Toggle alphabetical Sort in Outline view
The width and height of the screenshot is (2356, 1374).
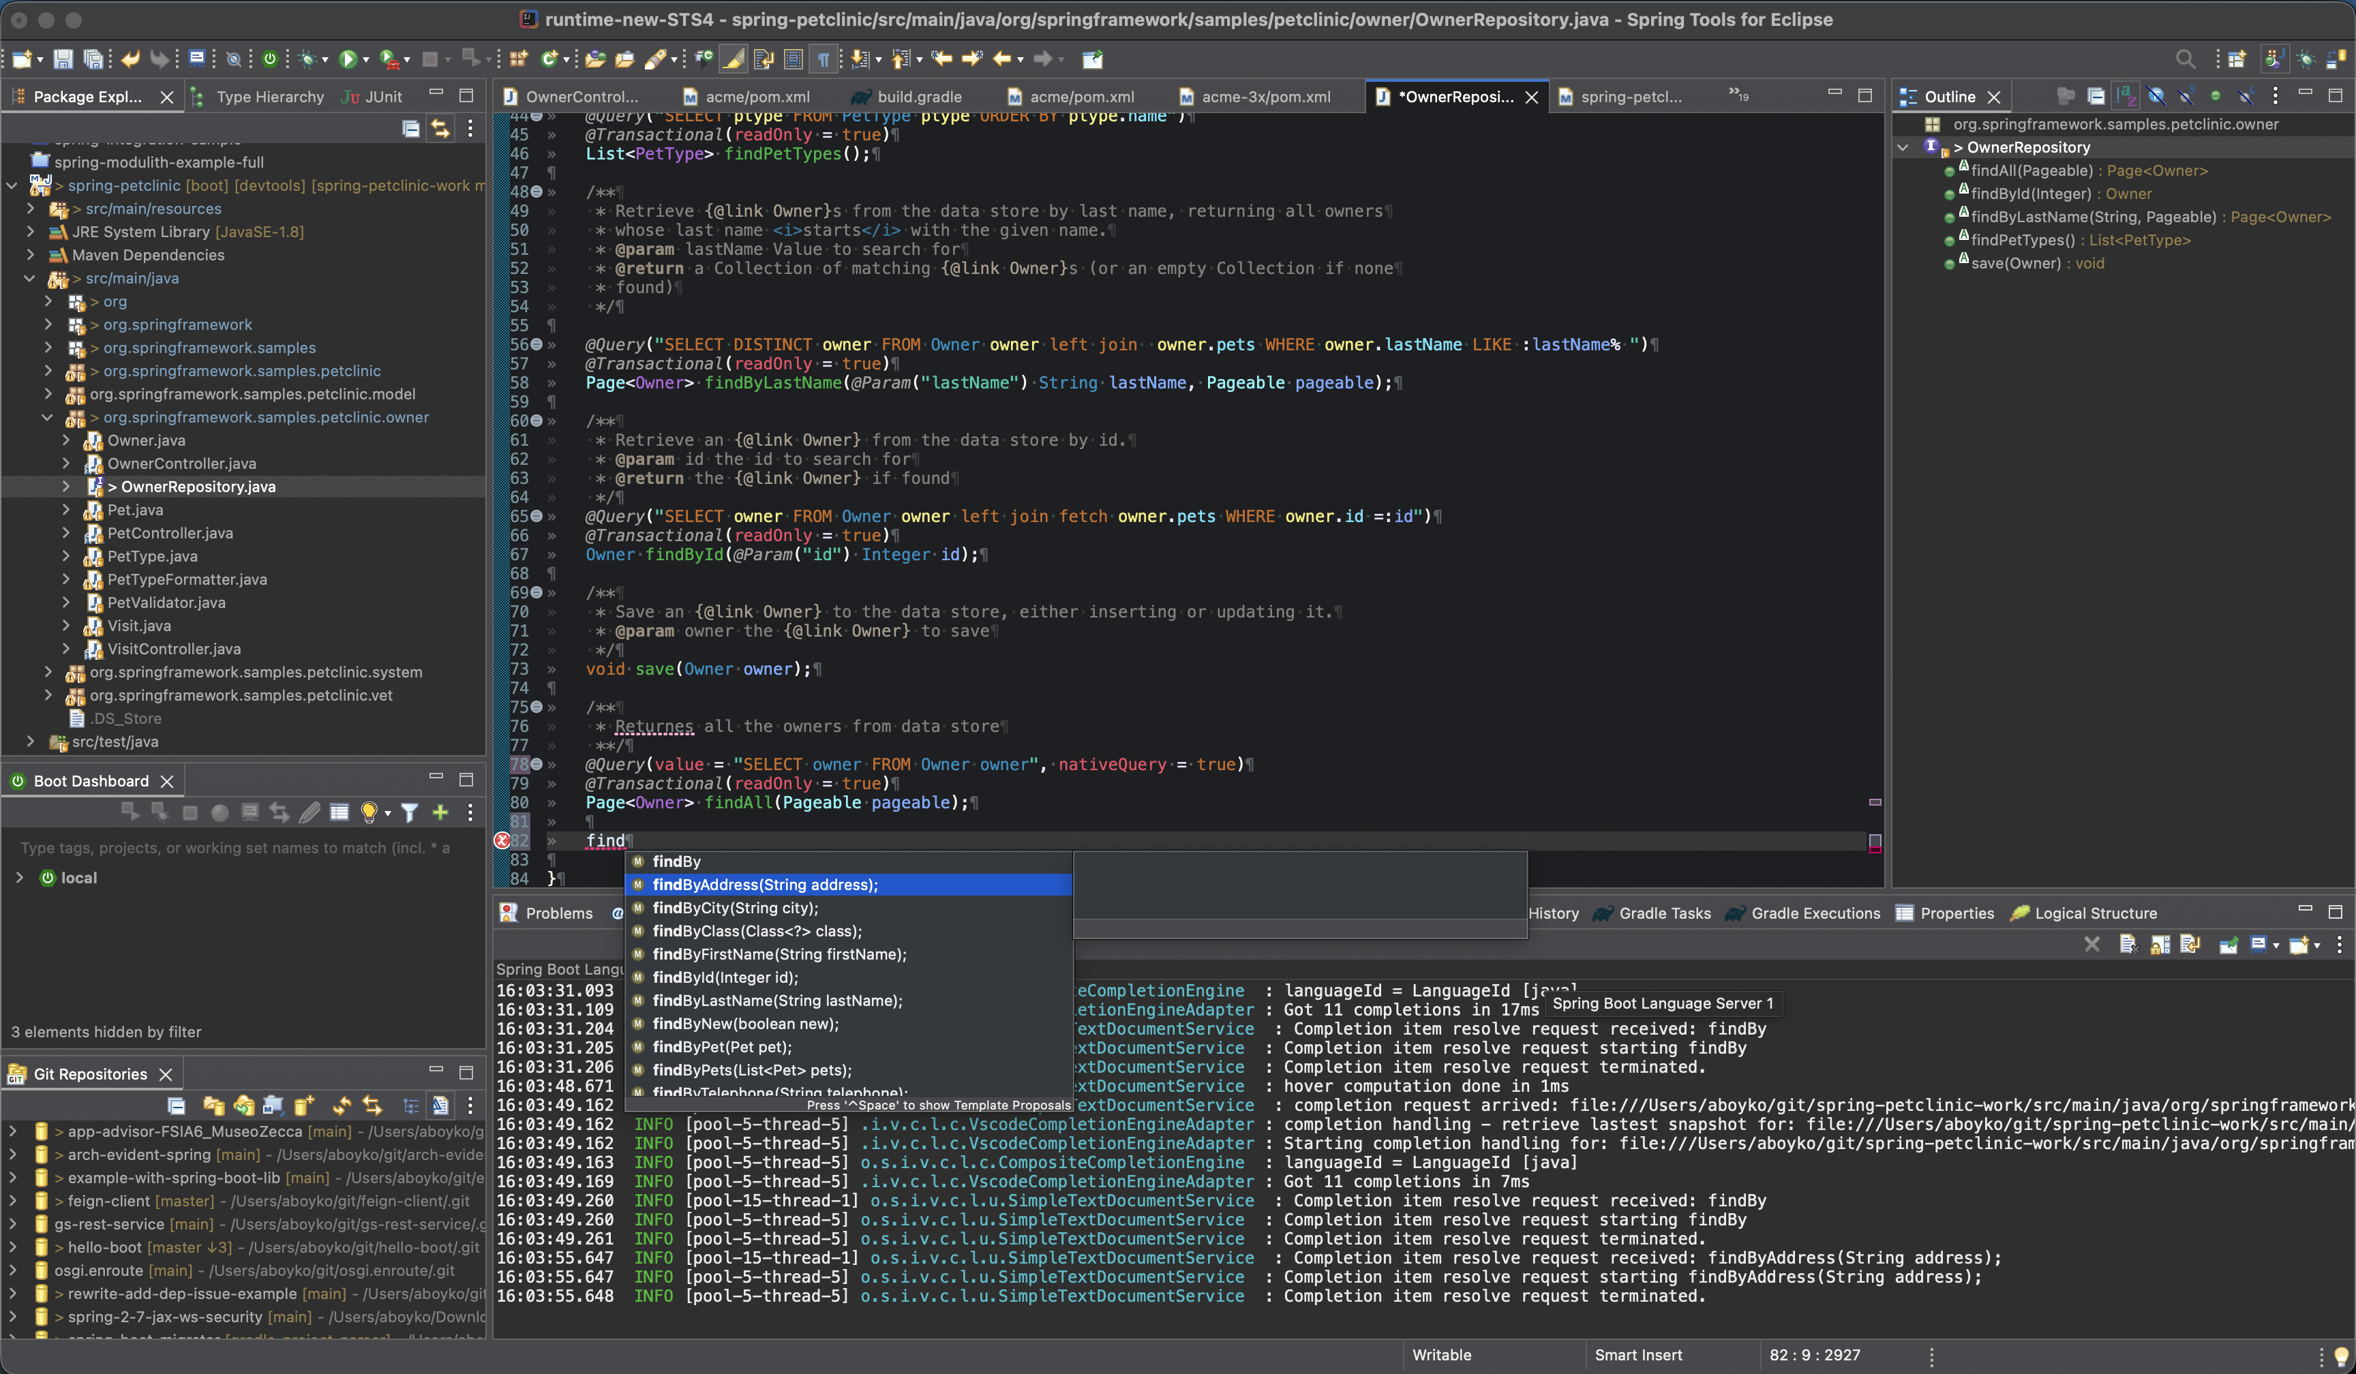pyautogui.click(x=2126, y=96)
